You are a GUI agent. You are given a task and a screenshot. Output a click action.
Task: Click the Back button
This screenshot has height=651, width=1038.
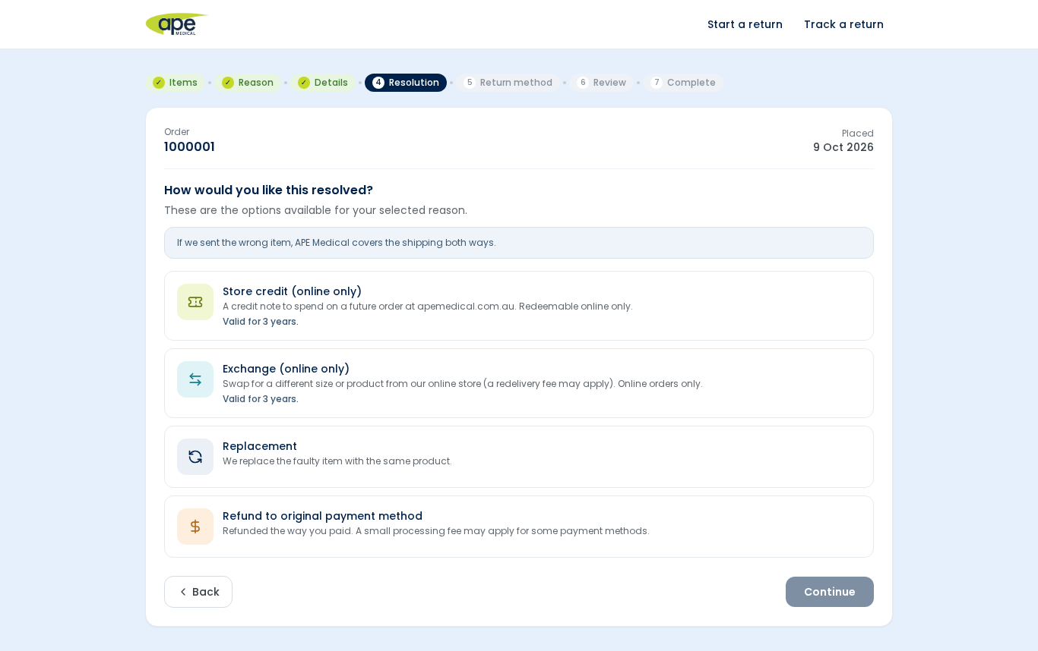click(198, 592)
